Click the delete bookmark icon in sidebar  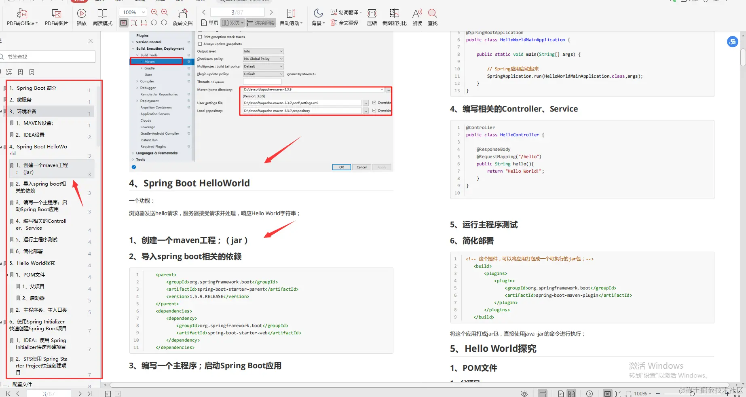[x=32, y=72]
